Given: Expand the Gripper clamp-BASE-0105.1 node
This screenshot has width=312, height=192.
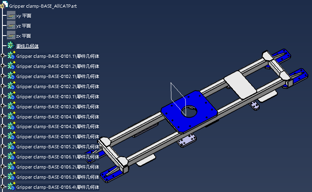Looking at the screenshot, I should tap(2, 137).
